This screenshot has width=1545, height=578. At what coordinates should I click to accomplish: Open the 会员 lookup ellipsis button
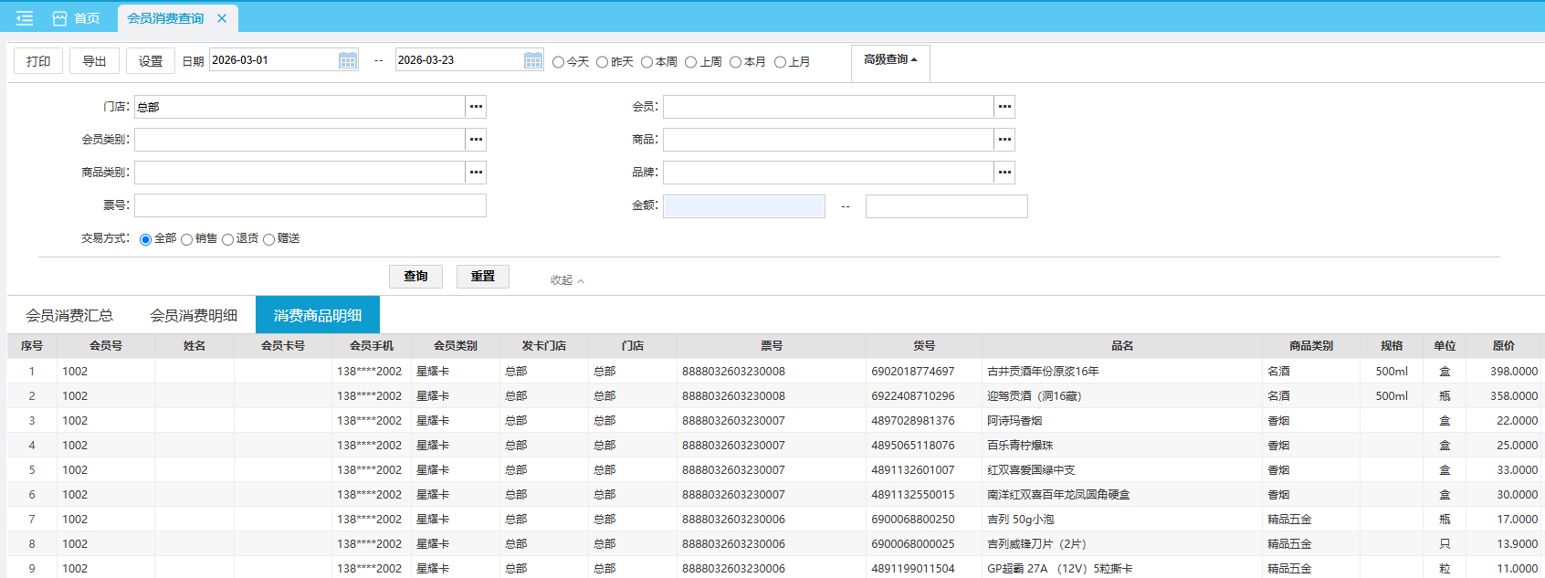tap(1004, 107)
